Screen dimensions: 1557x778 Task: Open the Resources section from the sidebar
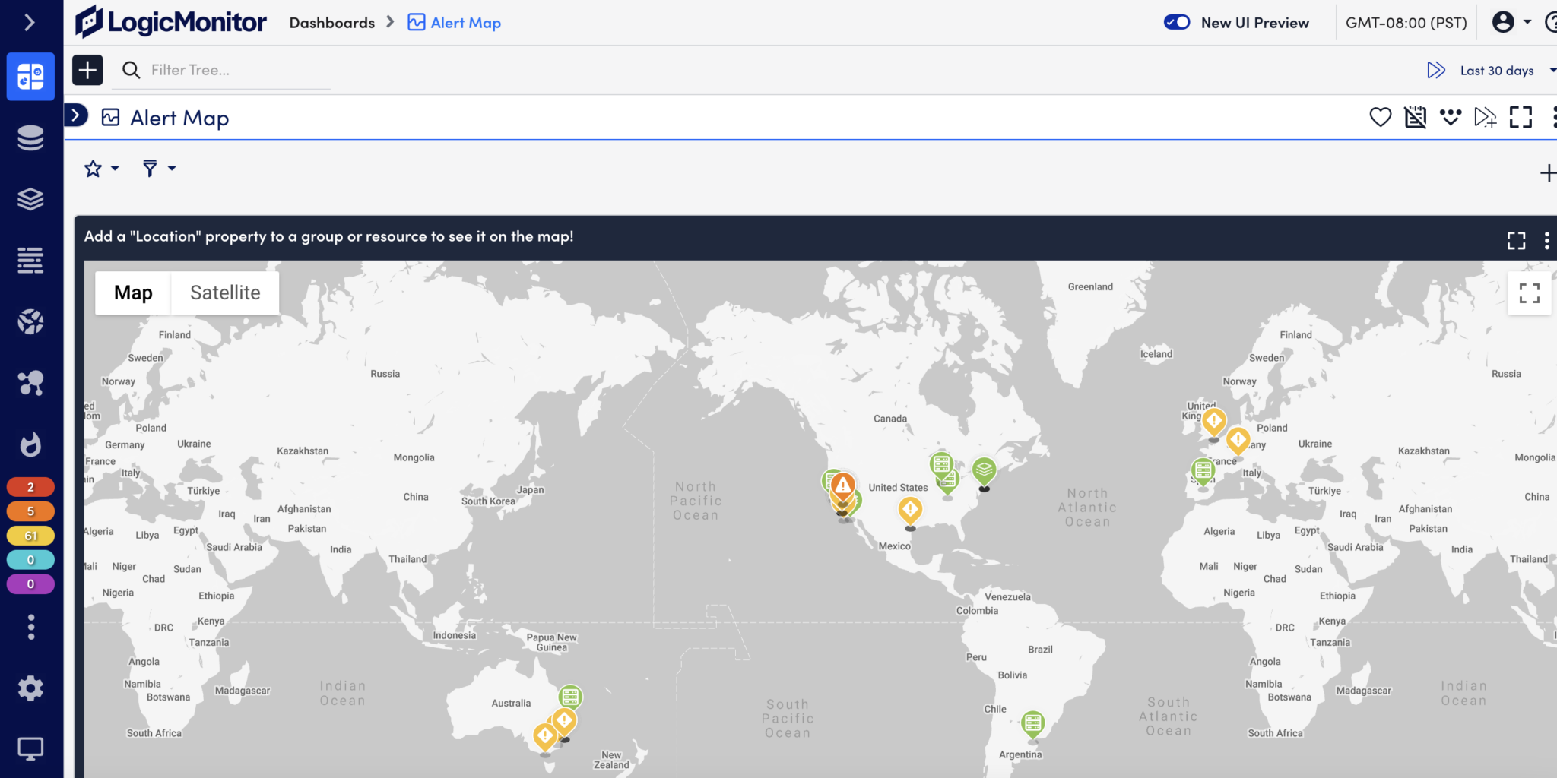30,138
